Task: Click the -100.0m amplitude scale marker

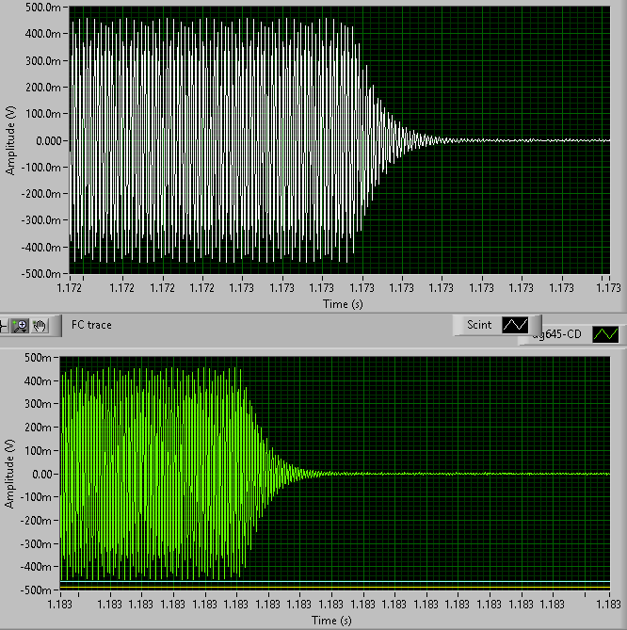Action: pos(41,167)
